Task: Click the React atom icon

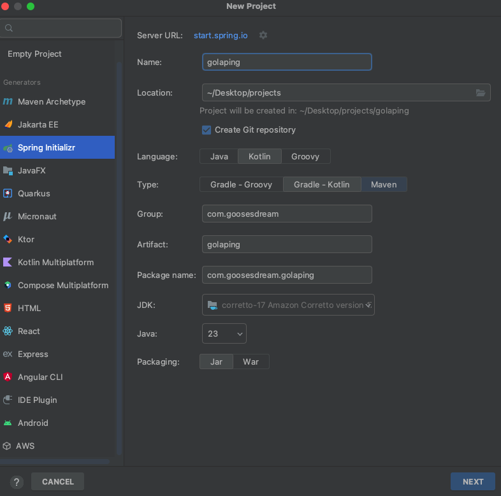Action: coord(8,331)
